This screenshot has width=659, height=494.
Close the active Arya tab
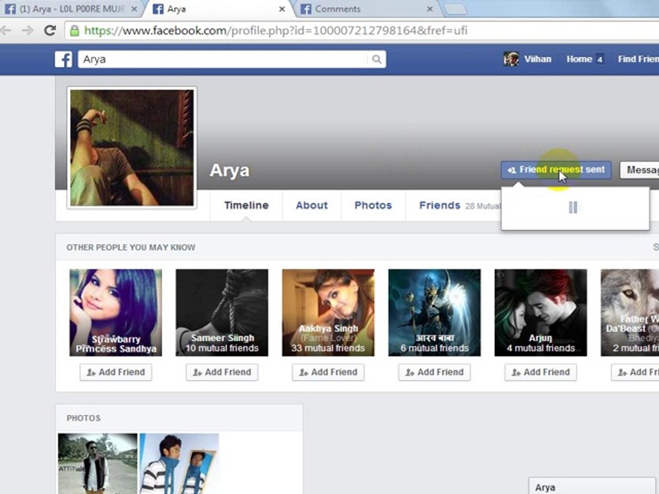click(x=282, y=9)
